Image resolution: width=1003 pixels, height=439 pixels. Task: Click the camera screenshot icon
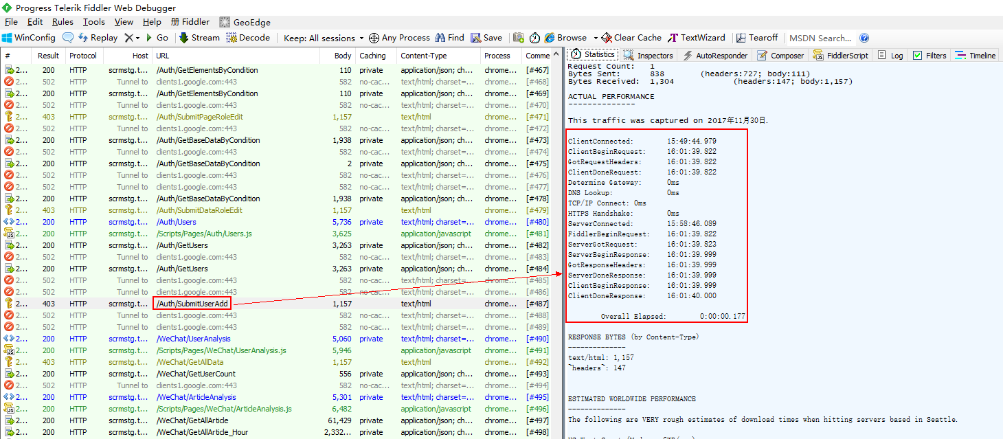(x=518, y=38)
